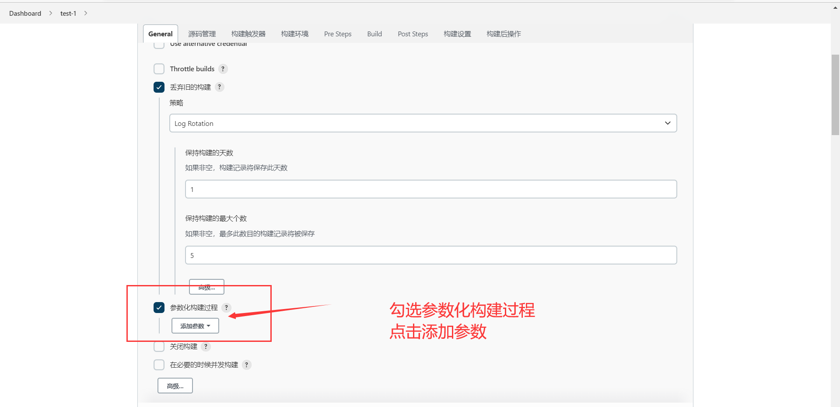
Task: Open the Pre Steps tab
Action: click(338, 34)
